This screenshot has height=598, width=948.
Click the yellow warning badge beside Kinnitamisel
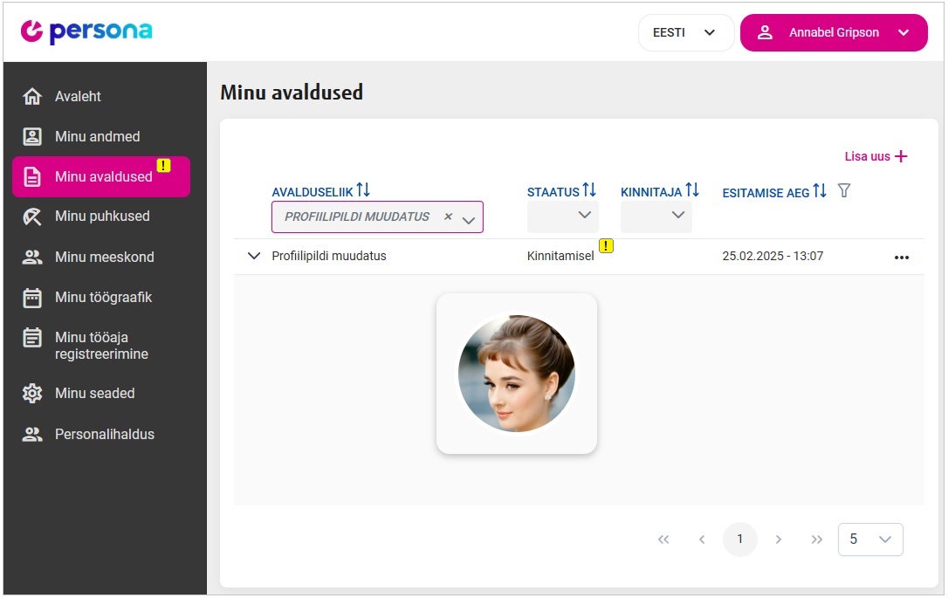pos(606,246)
